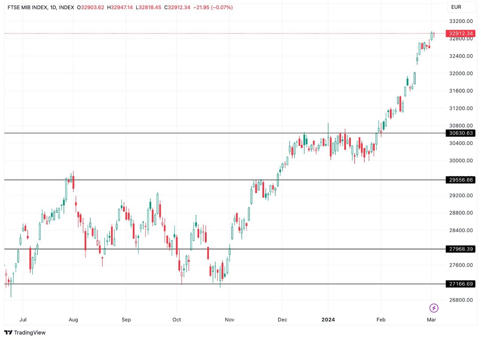Click the Feb label on time axis

pos(381,320)
